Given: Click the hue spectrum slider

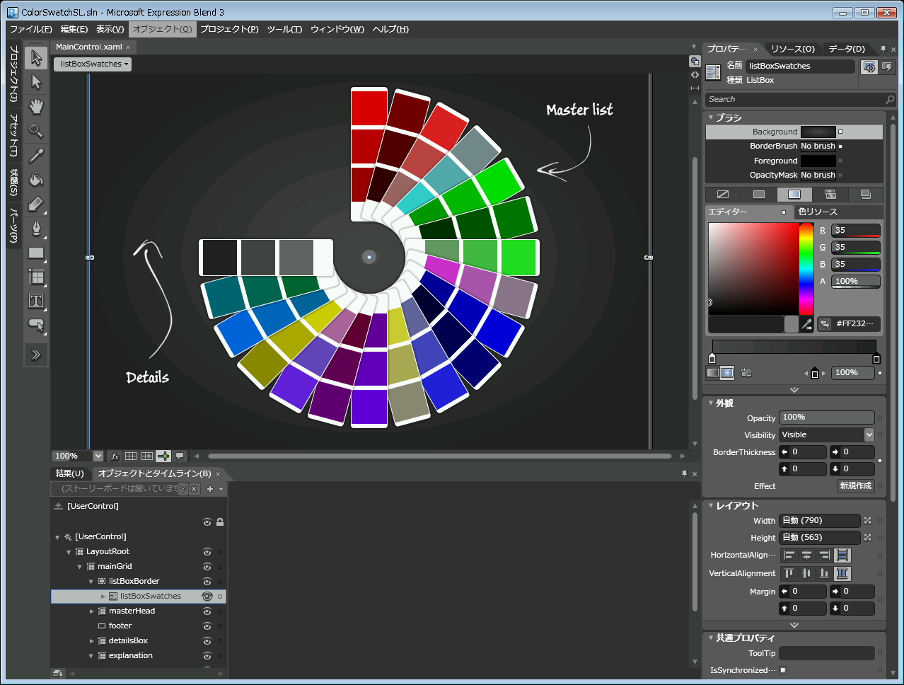Looking at the screenshot, I should pos(806,269).
